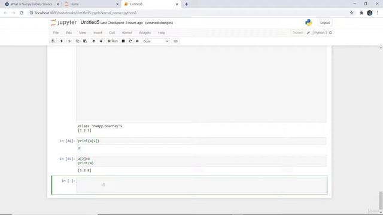Reload the page
This screenshot has width=383, height=215.
tap(22, 13)
